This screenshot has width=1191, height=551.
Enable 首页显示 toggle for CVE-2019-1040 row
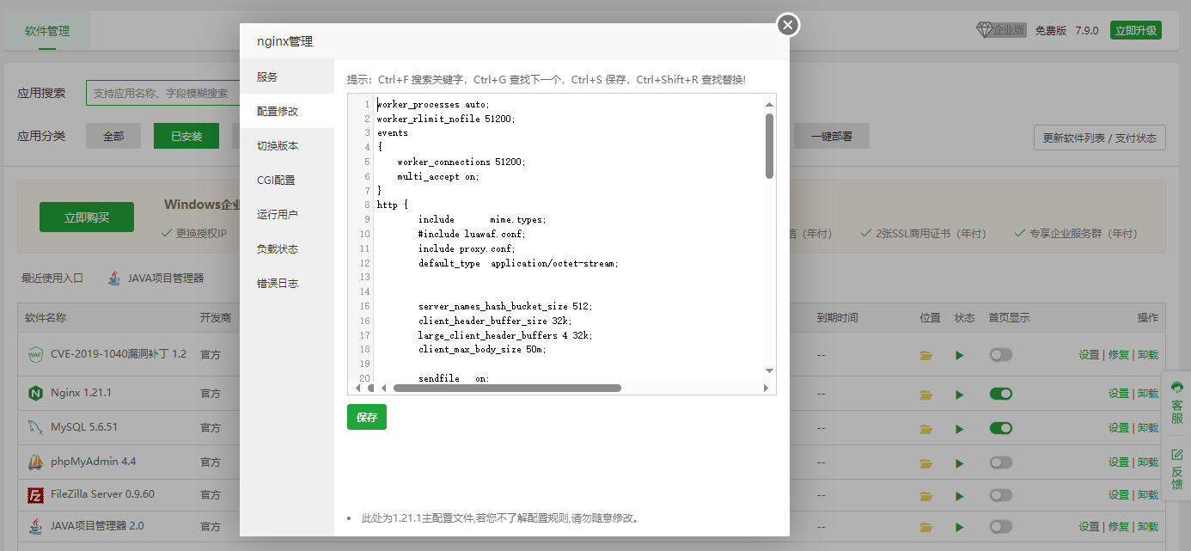point(1001,354)
